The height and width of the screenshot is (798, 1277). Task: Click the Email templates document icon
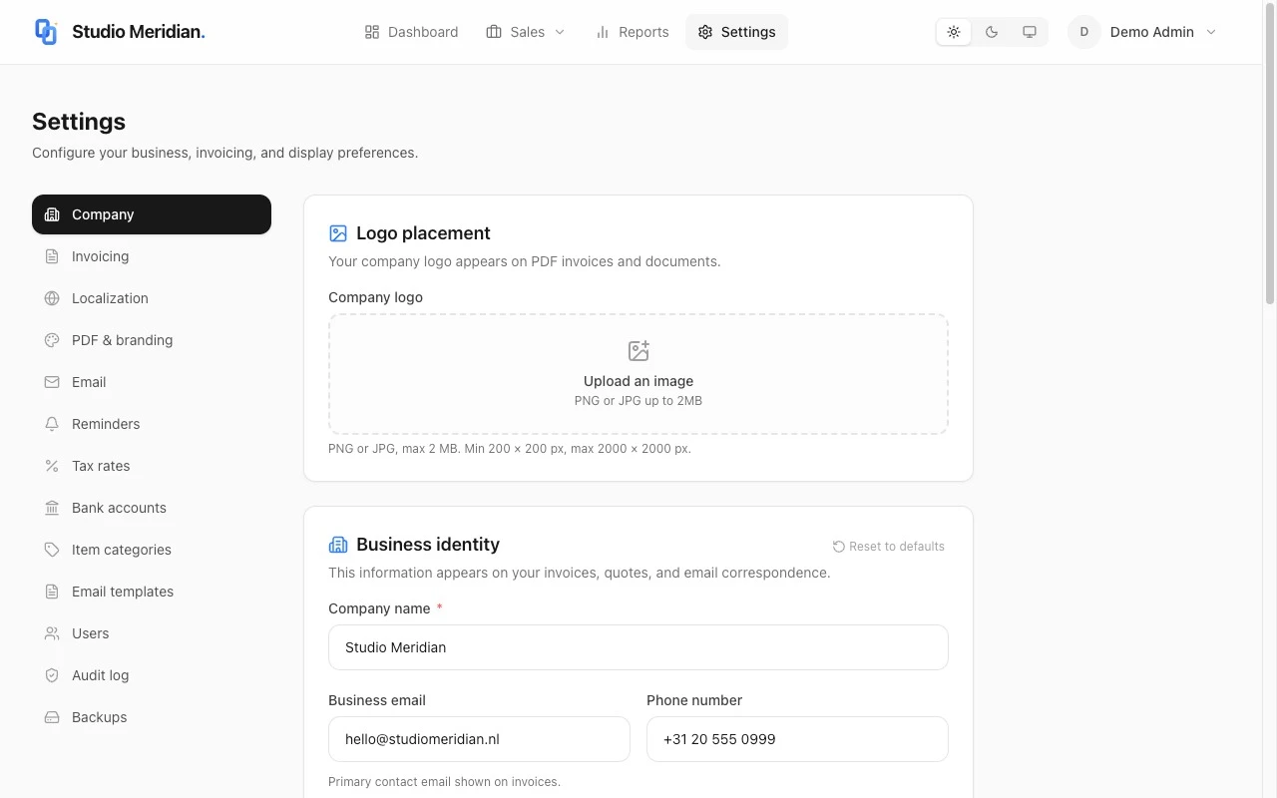tap(52, 592)
